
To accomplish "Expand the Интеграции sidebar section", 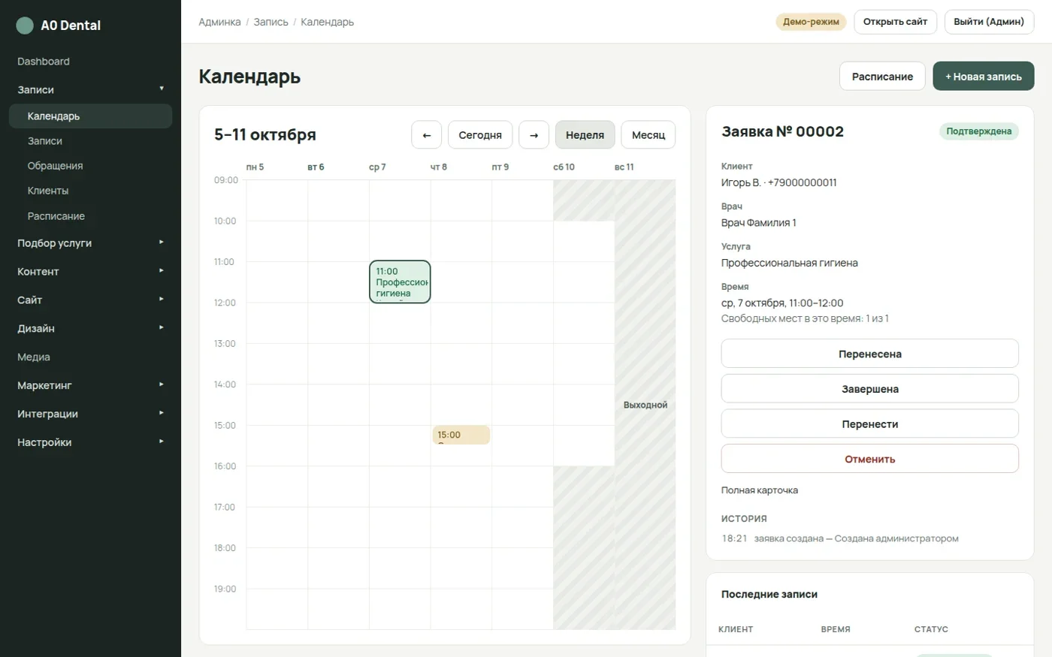I will pyautogui.click(x=90, y=414).
